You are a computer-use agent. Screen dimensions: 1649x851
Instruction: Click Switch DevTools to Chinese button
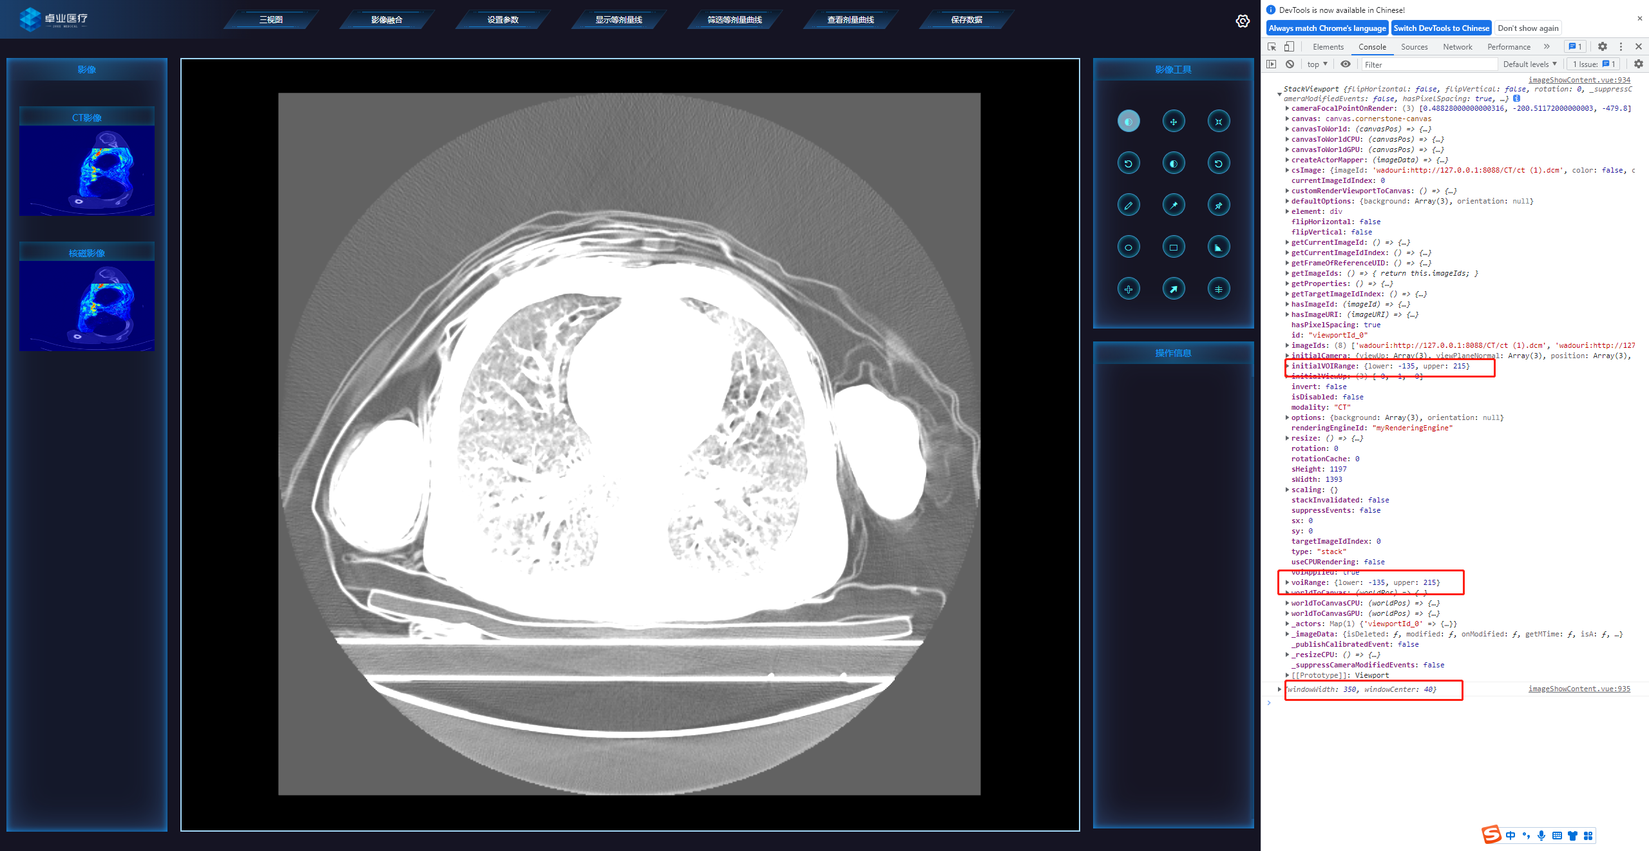tap(1441, 28)
